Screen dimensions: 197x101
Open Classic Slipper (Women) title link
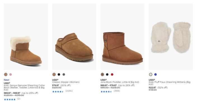(x=66, y=82)
